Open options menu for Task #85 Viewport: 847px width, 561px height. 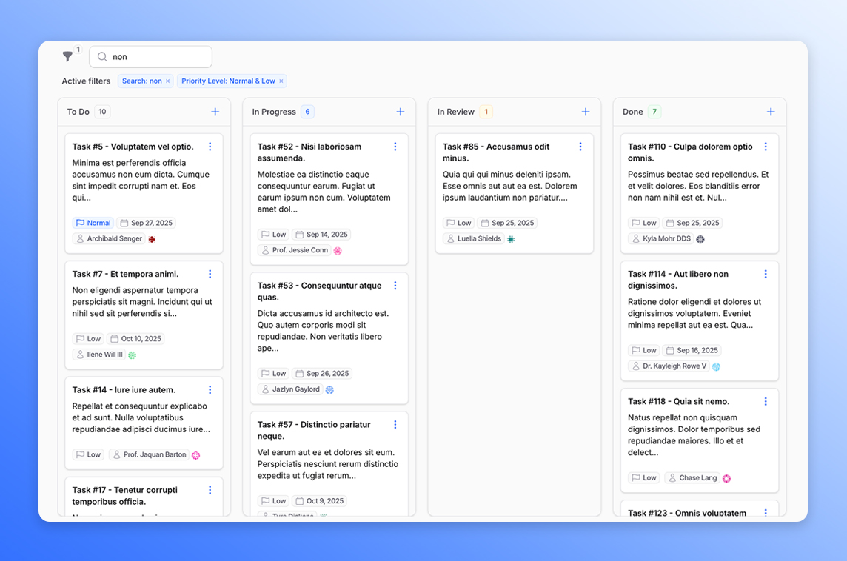pyautogui.click(x=580, y=147)
